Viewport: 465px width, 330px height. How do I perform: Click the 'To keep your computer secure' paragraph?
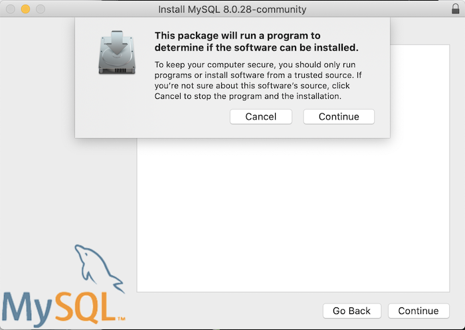[258, 80]
